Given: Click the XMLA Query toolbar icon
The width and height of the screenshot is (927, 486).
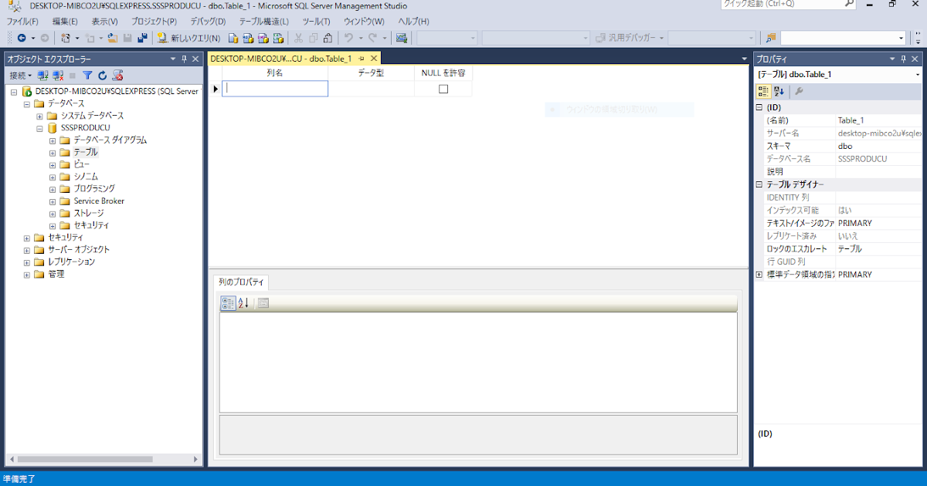Looking at the screenshot, I should (277, 38).
